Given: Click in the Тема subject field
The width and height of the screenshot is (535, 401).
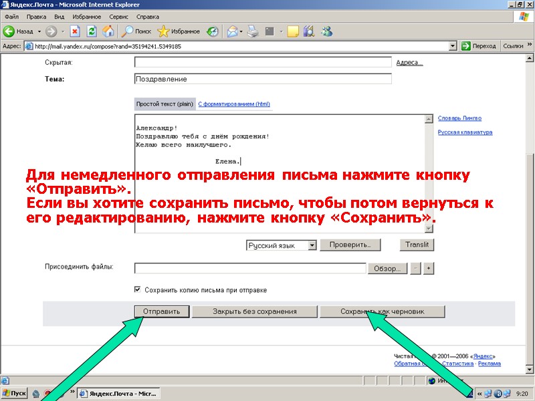Looking at the screenshot, I should click(263, 79).
